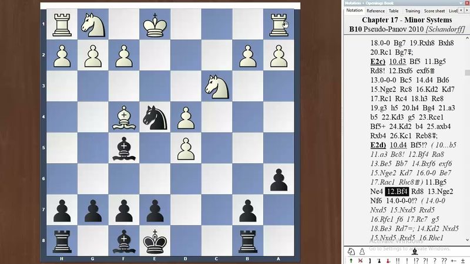Jump to the highlighted move 12.Bf4
Viewport: 470px width, 264px height.
pos(397,191)
